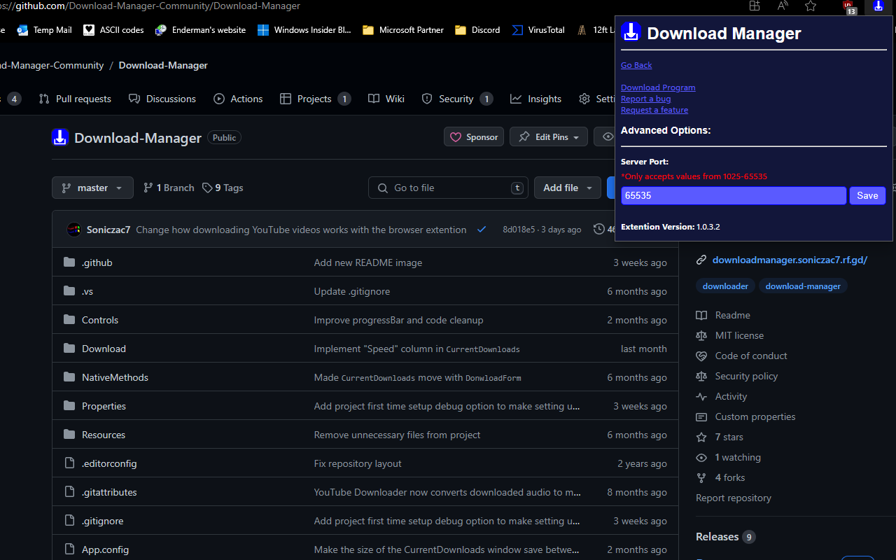Save the server port in the extension popup
896x560 pixels.
point(867,196)
